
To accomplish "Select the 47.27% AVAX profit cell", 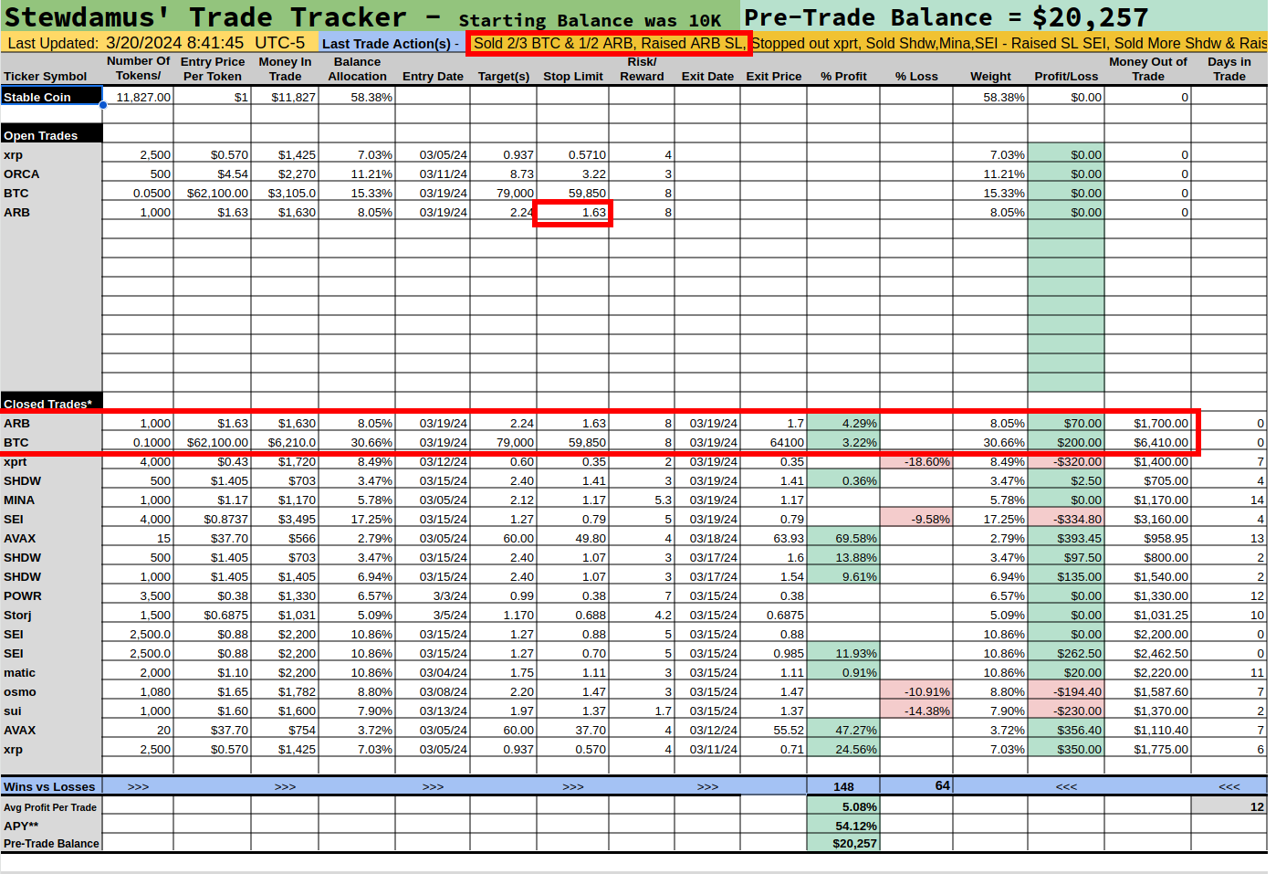I will [843, 731].
